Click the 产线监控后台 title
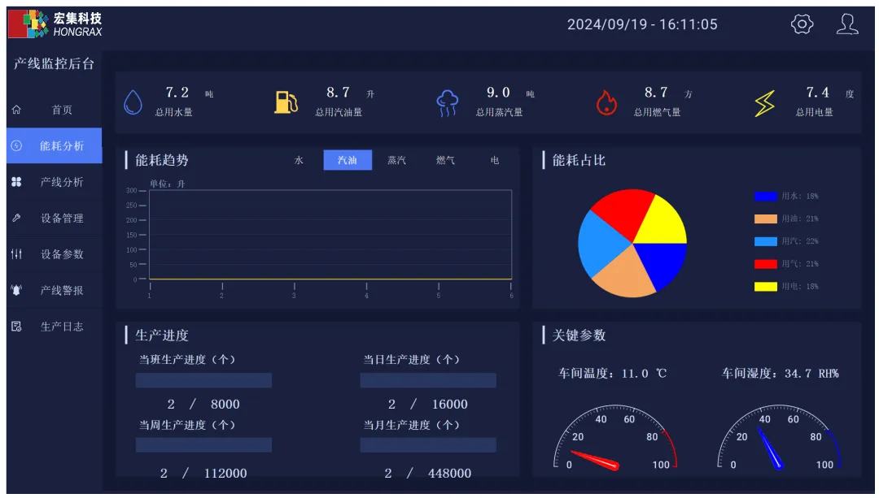The width and height of the screenshot is (879, 498). [x=54, y=64]
